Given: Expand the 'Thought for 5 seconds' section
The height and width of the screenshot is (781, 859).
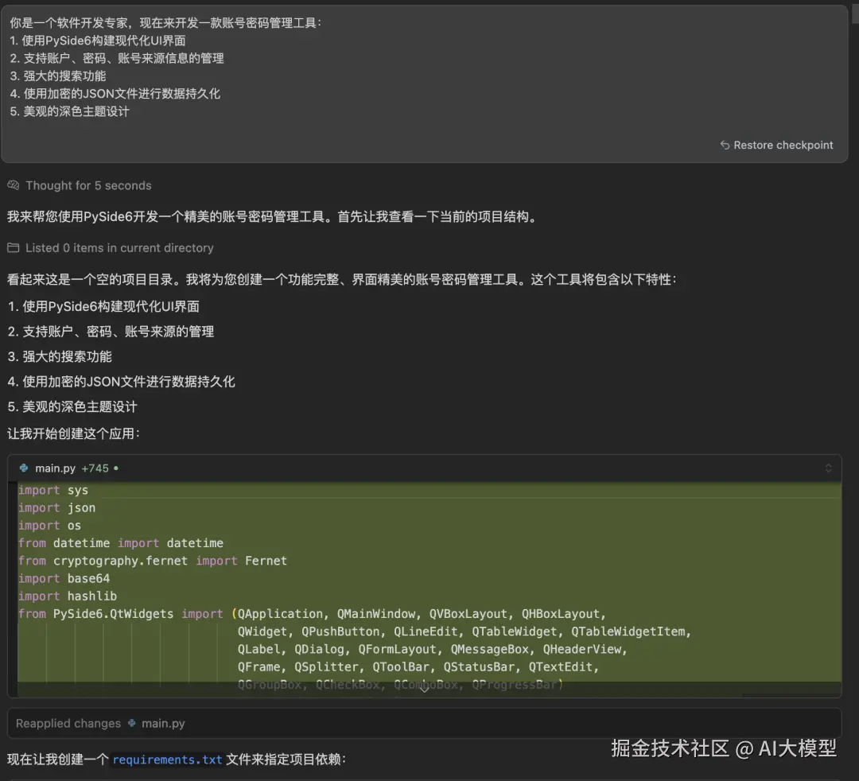Looking at the screenshot, I should [x=88, y=185].
